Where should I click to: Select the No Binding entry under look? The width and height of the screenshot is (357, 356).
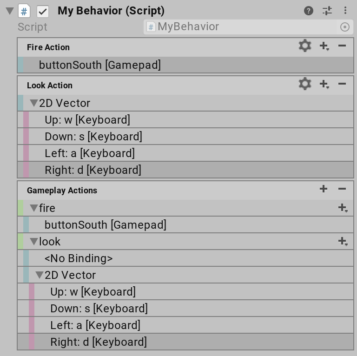point(79,258)
